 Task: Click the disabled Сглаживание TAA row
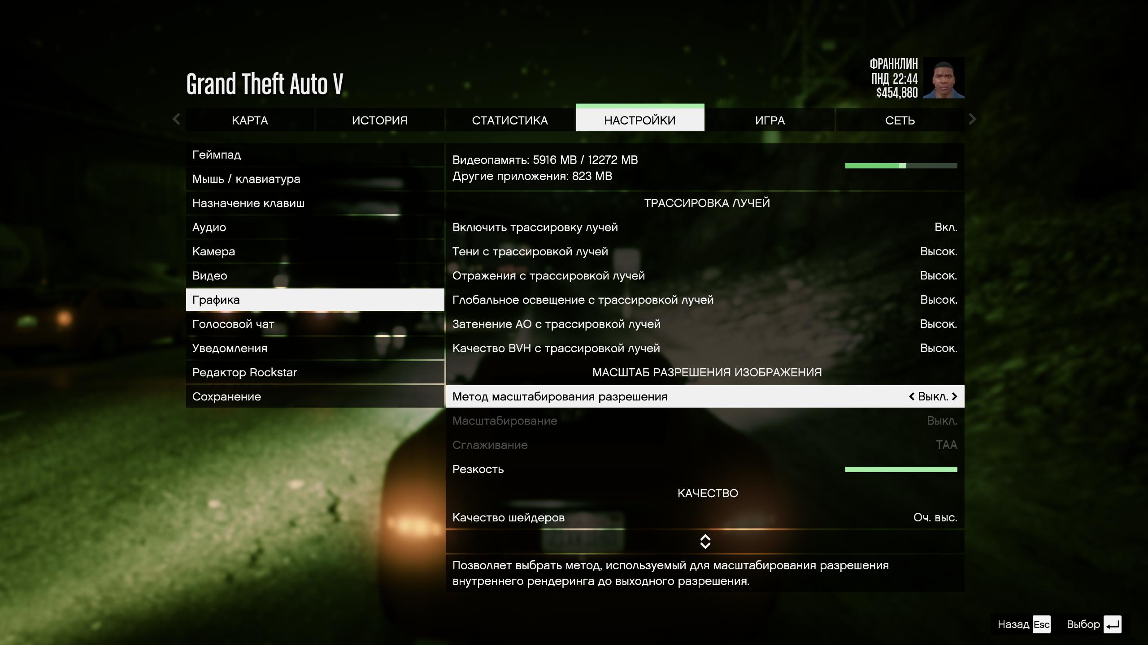(705, 445)
